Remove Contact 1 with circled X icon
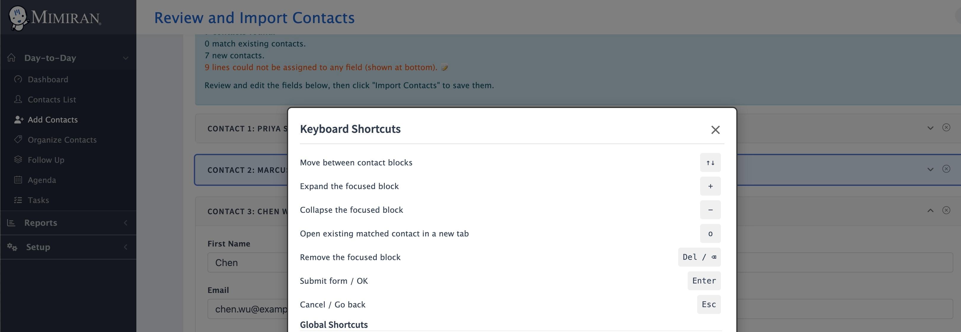The width and height of the screenshot is (961, 332). [946, 127]
